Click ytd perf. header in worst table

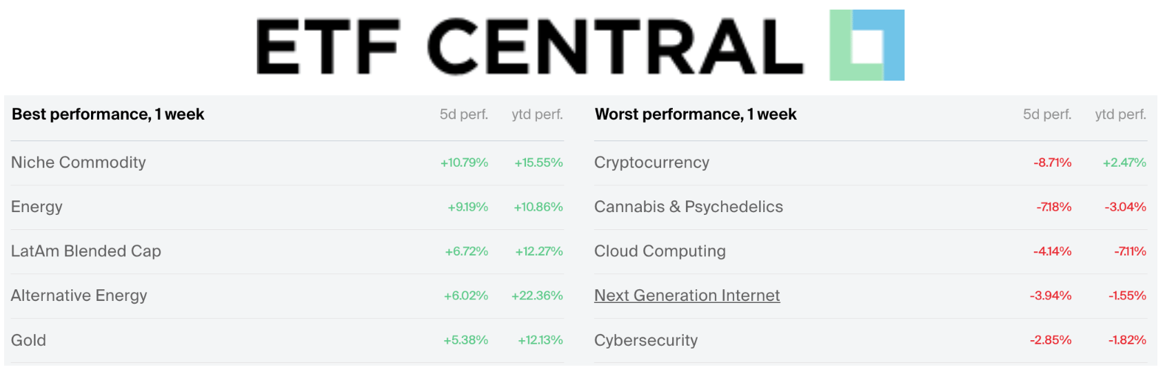click(1120, 114)
